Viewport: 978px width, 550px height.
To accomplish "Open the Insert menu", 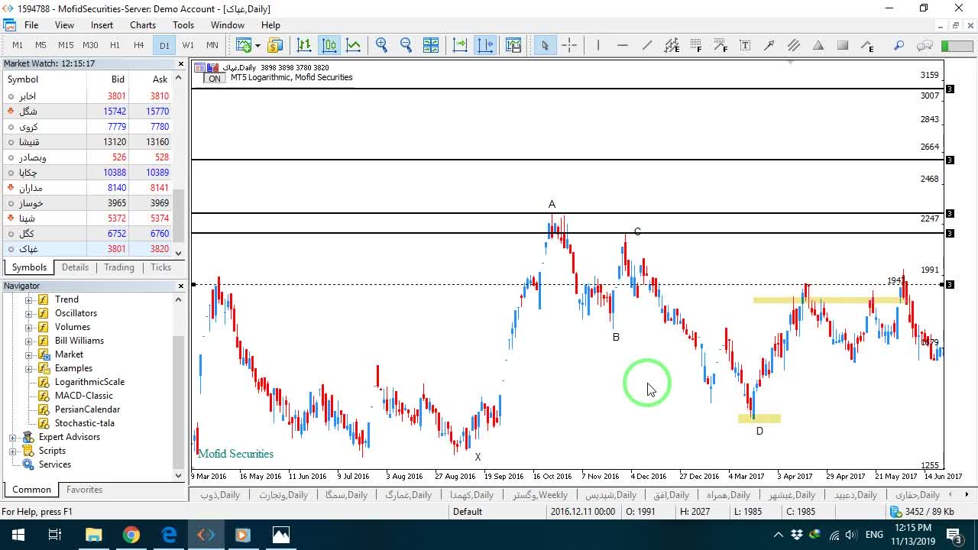I will (102, 25).
